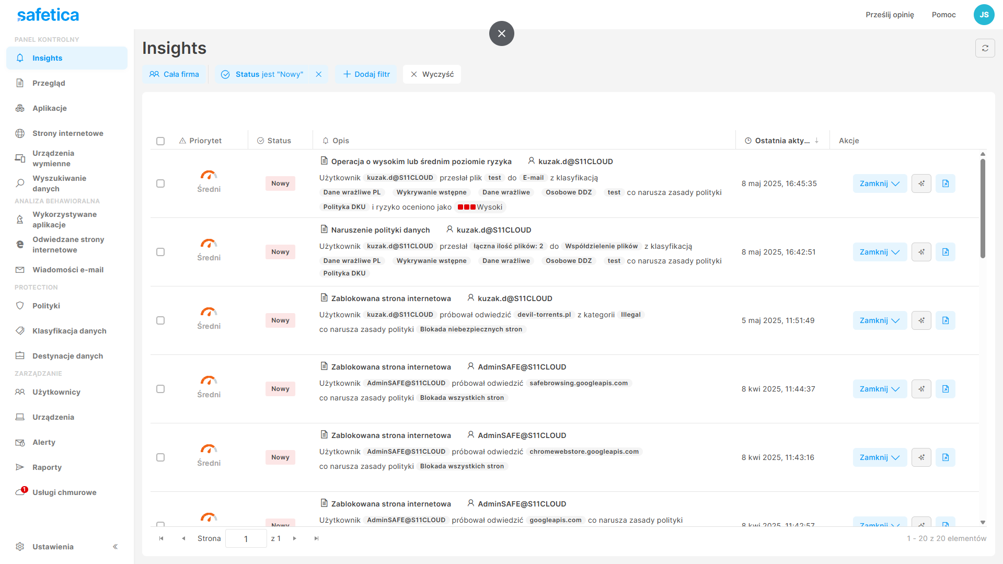
Task: Click the JS user avatar
Action: tap(984, 15)
